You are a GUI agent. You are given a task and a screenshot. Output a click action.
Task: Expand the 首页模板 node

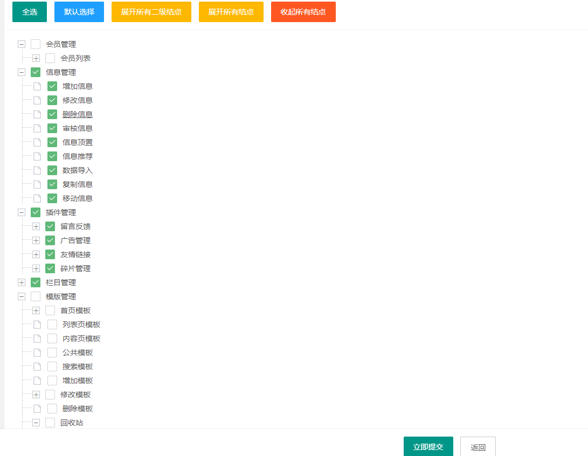36,310
